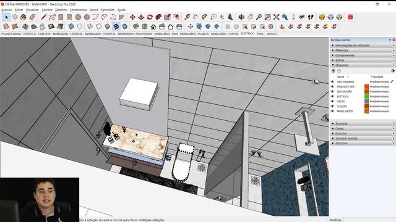The width and height of the screenshot is (396, 222).
Task: Hide the MOBILIÁRIOS tag
Action: pyautogui.click(x=332, y=111)
